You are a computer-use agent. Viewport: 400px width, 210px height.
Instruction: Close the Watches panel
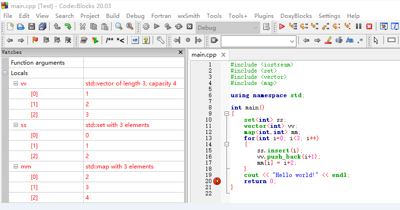pyautogui.click(x=181, y=52)
